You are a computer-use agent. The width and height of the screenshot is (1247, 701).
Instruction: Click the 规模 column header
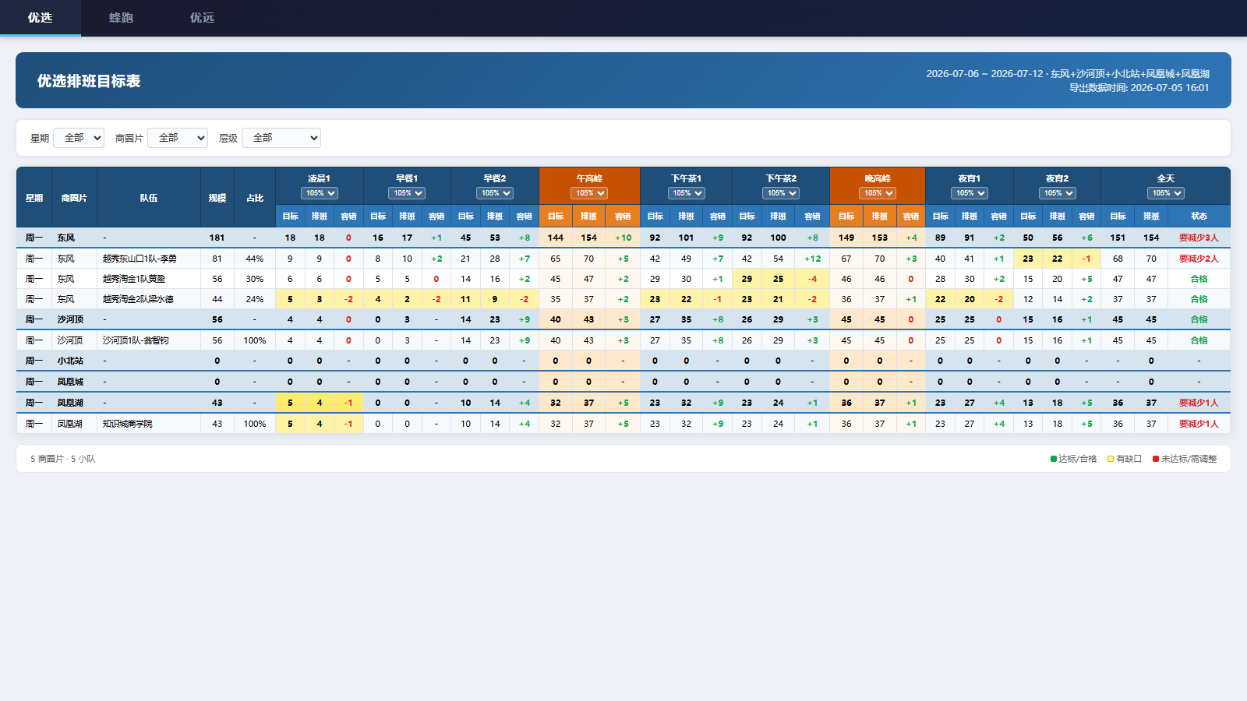[217, 198]
